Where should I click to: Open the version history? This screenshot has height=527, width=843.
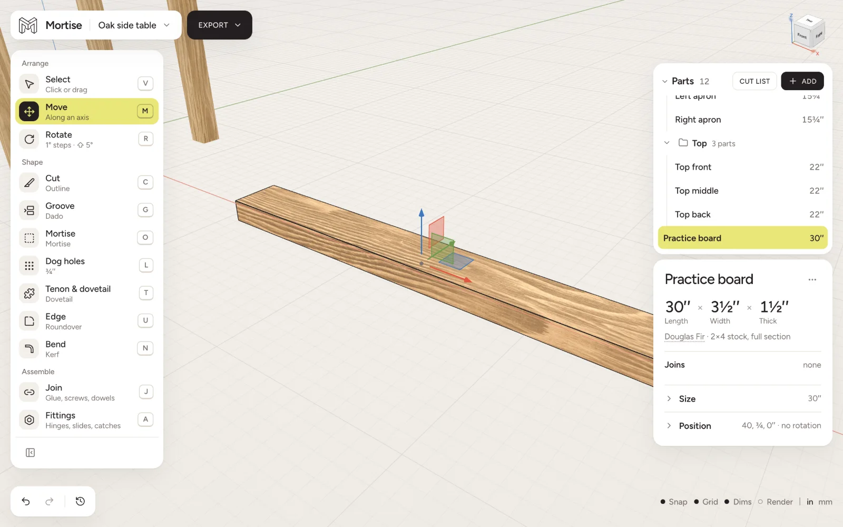tap(80, 501)
